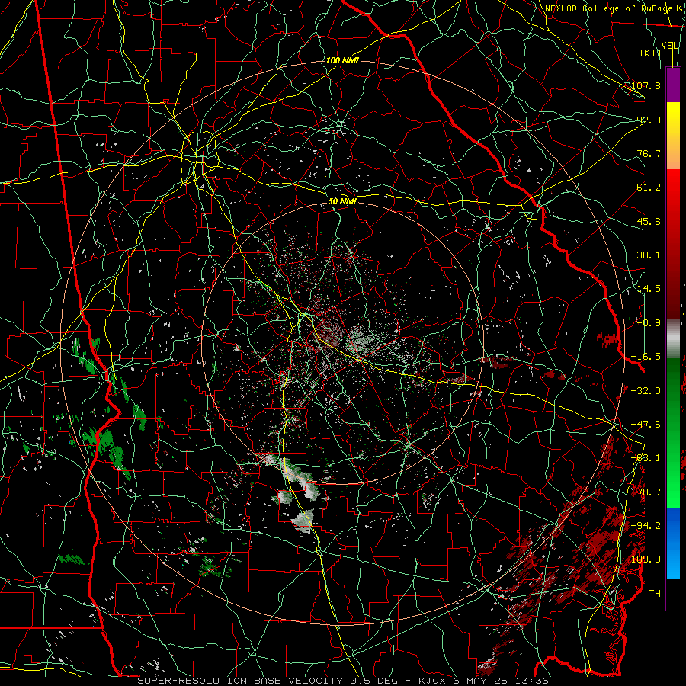Click the 14.5 velocity scale value
This screenshot has width=686, height=686.
click(649, 289)
